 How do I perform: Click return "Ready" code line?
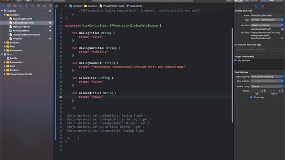91,97
